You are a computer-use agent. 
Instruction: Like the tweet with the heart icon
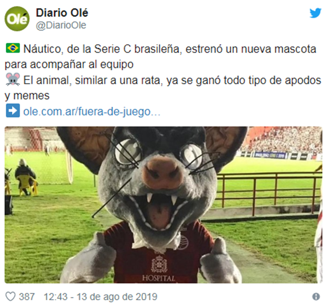tap(10, 296)
